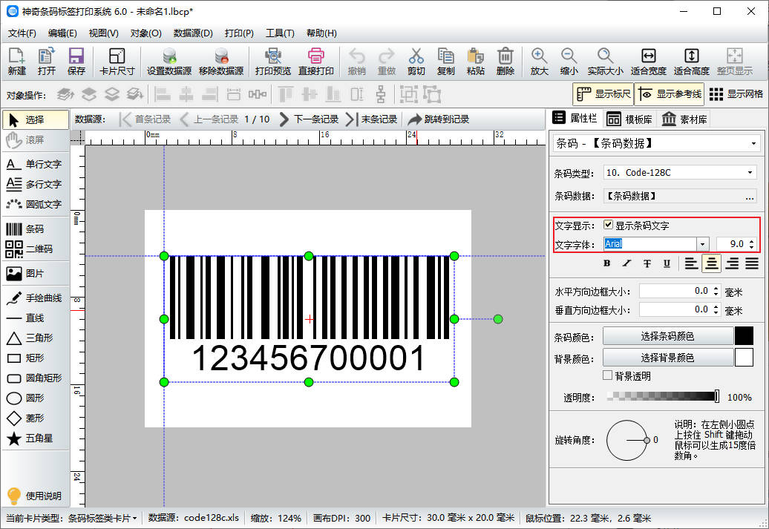Select the 图片 image tool

35,274
